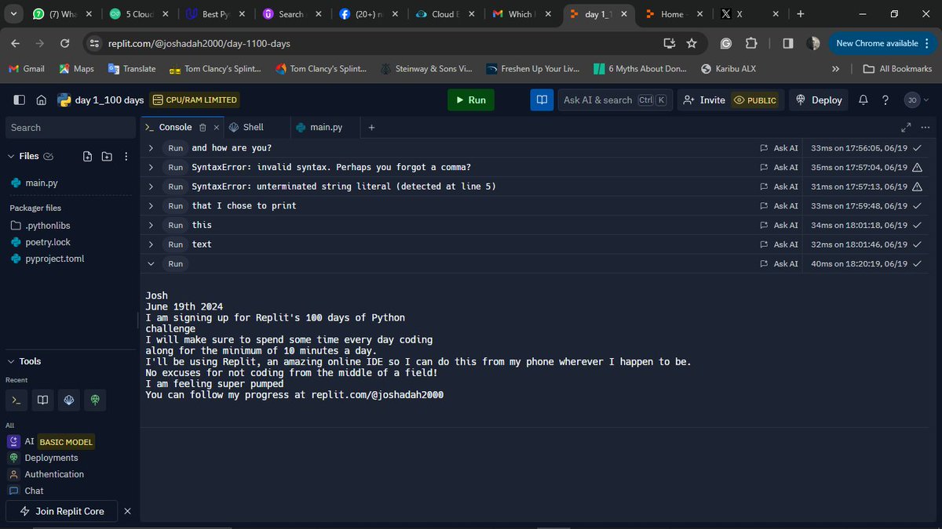Invite collaborators with Invite button

coord(704,100)
